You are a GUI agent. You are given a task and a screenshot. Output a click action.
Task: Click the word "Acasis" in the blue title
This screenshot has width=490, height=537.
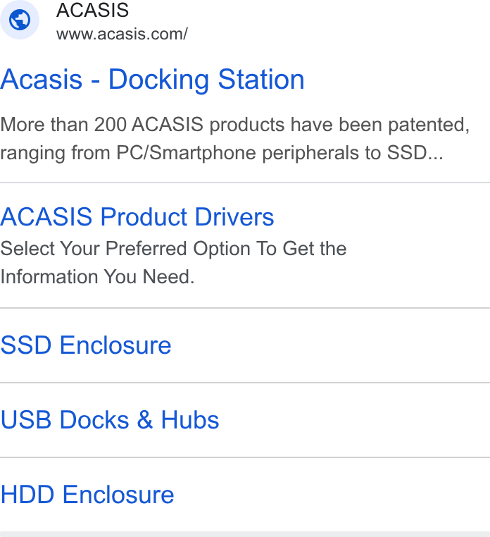tap(42, 80)
